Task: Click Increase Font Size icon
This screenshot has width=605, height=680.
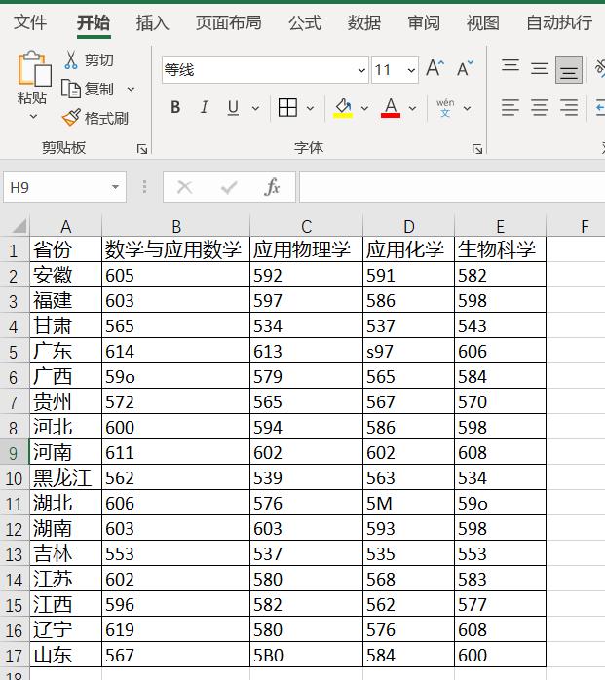Action: (435, 68)
